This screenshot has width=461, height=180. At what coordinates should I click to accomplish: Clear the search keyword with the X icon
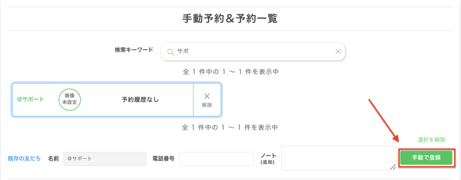(338, 52)
